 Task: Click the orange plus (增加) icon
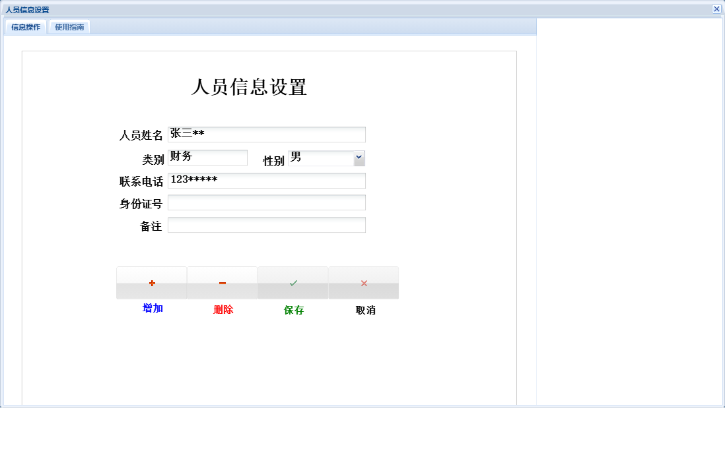click(x=152, y=282)
